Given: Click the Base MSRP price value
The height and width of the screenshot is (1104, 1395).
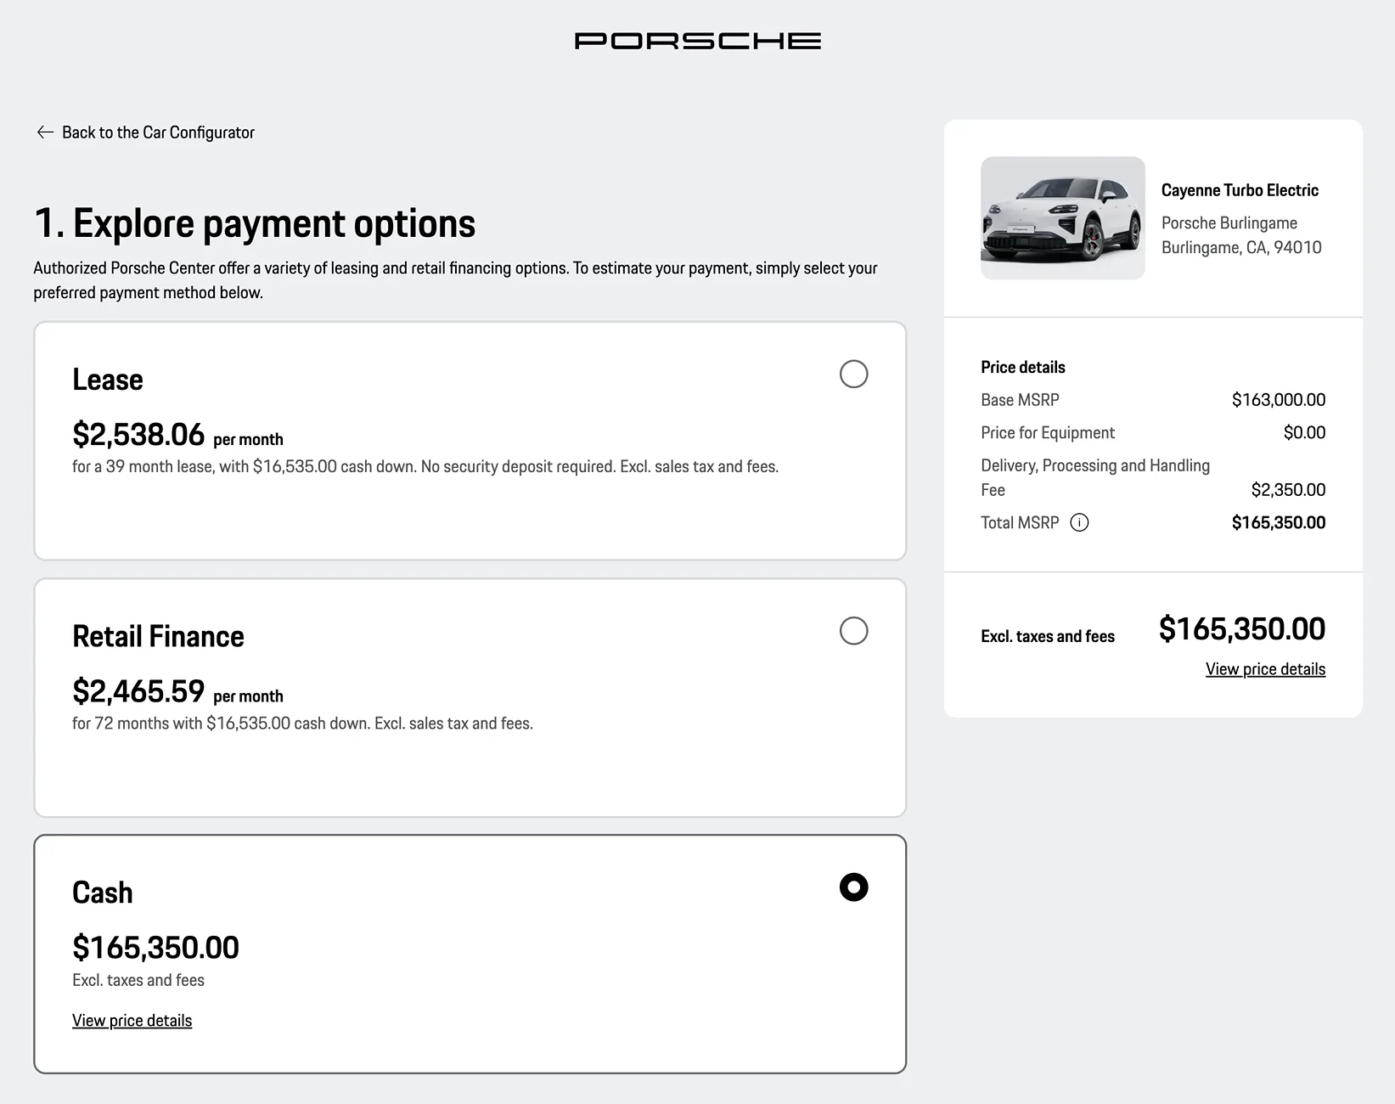Looking at the screenshot, I should coord(1279,399).
